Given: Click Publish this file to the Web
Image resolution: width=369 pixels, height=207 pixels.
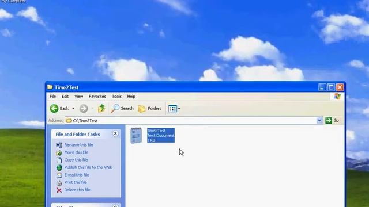Looking at the screenshot, I should point(88,167).
